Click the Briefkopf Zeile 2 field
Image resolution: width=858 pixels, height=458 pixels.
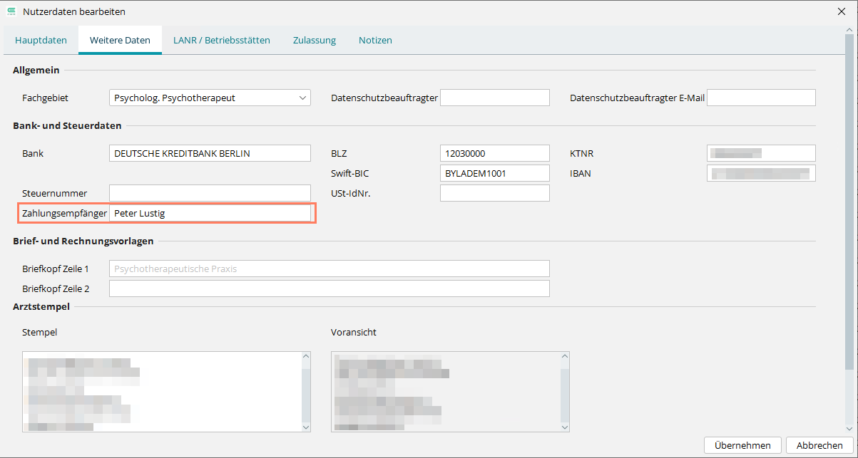click(x=330, y=288)
